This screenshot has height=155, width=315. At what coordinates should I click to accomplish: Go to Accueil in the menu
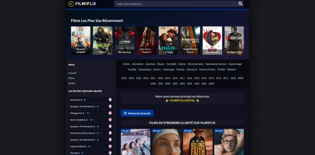coord(72,73)
